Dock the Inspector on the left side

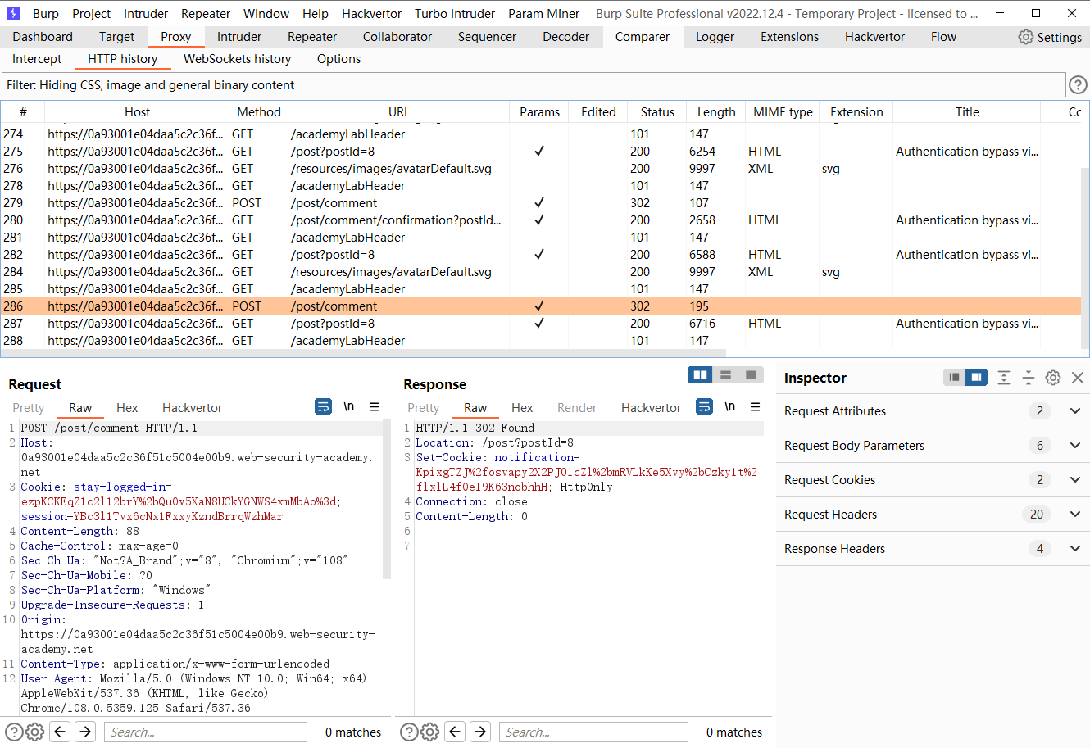(954, 378)
